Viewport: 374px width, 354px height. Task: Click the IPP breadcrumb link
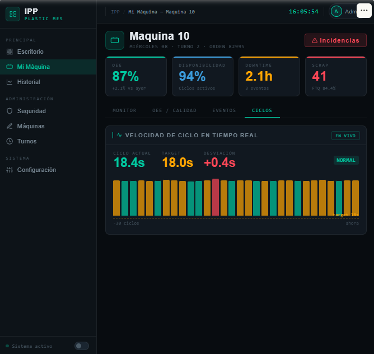click(115, 12)
